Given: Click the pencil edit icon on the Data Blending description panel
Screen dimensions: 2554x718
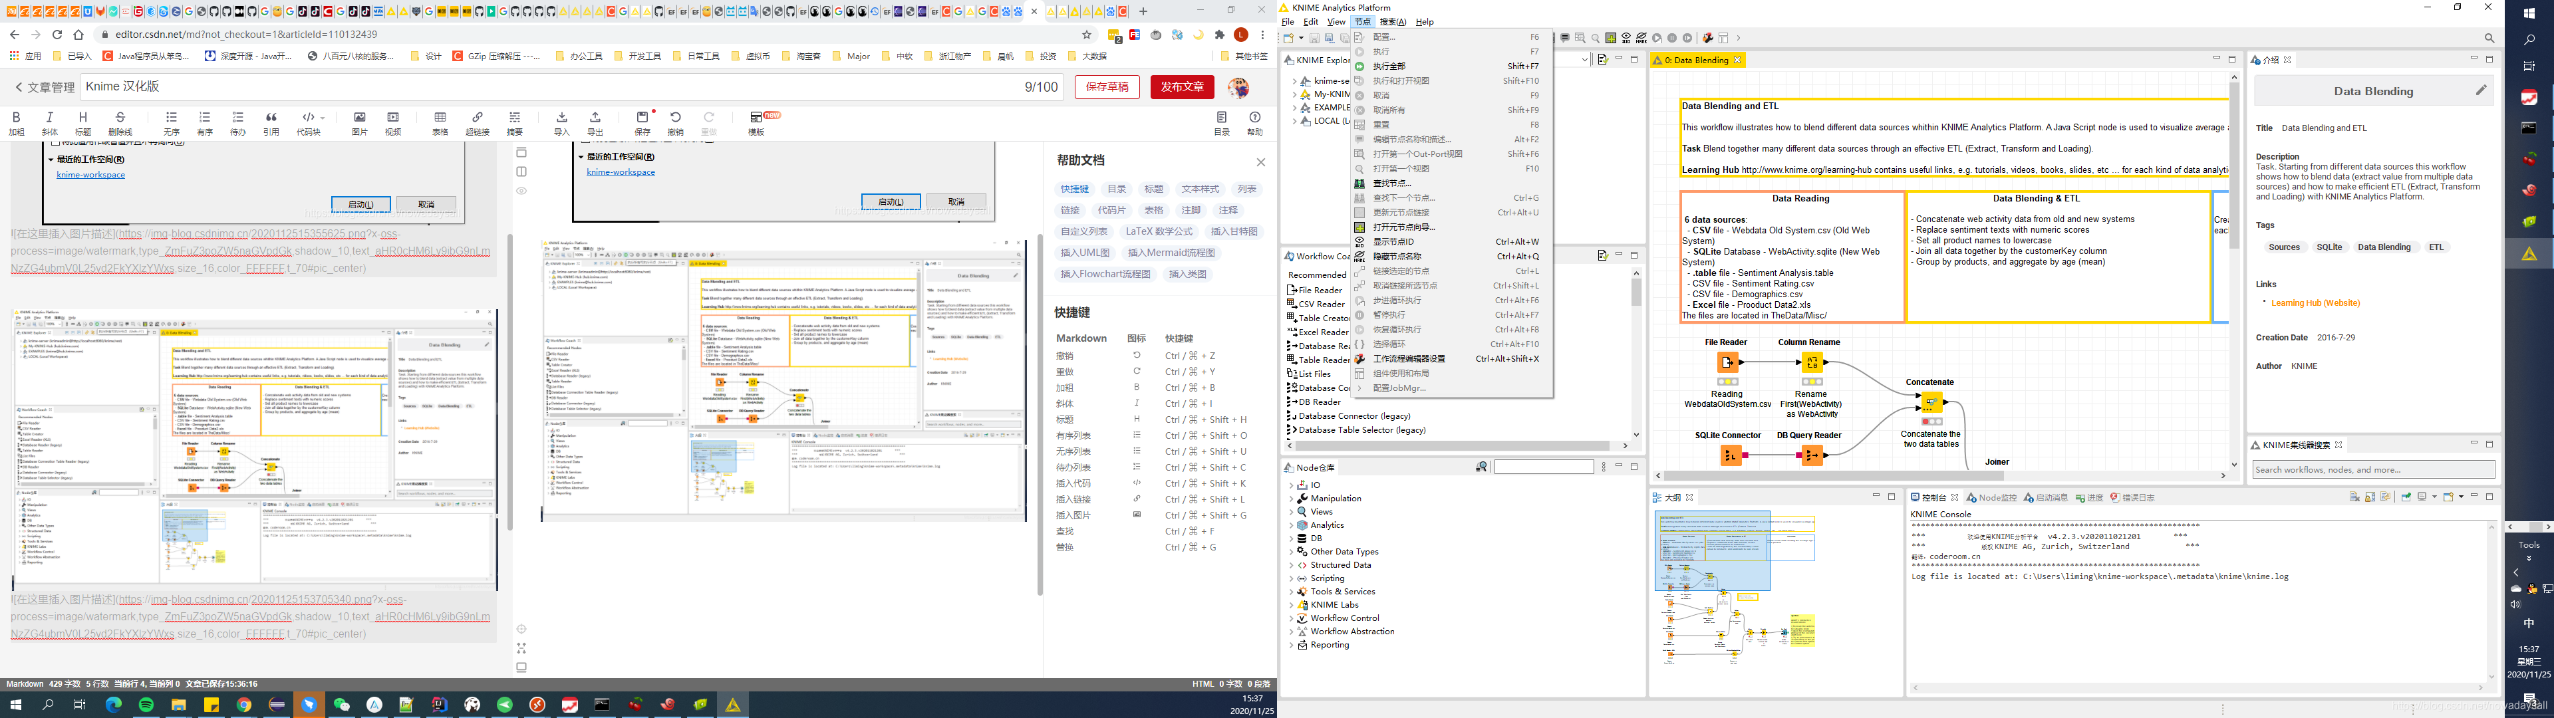Looking at the screenshot, I should click(x=2482, y=89).
